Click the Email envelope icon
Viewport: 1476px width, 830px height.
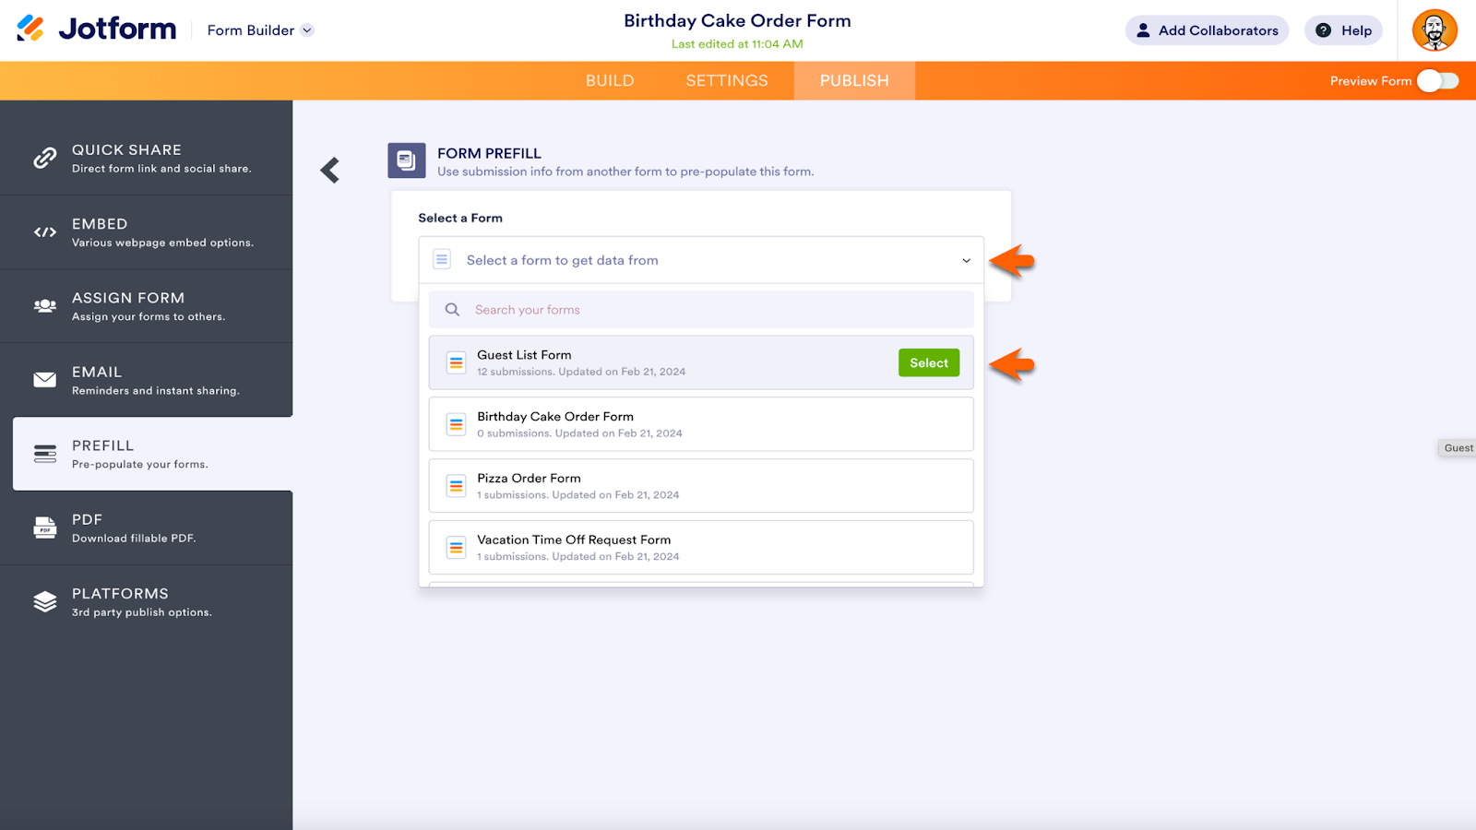click(44, 380)
